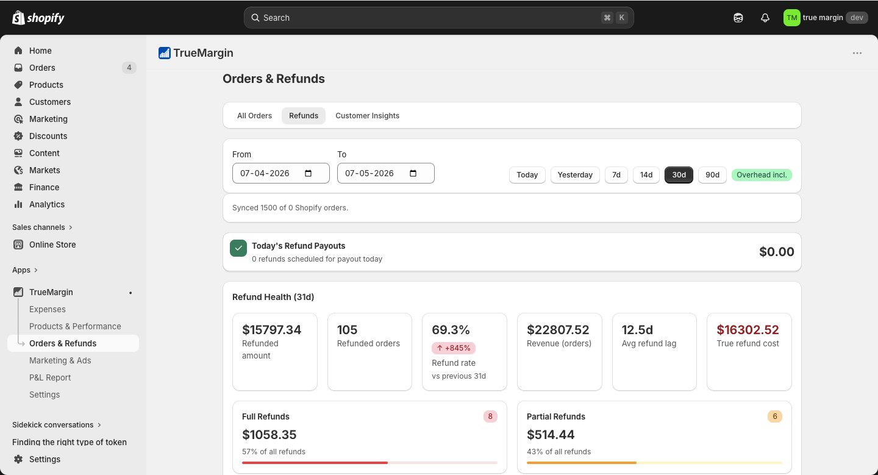Click the Marketing target icon

coord(18,119)
